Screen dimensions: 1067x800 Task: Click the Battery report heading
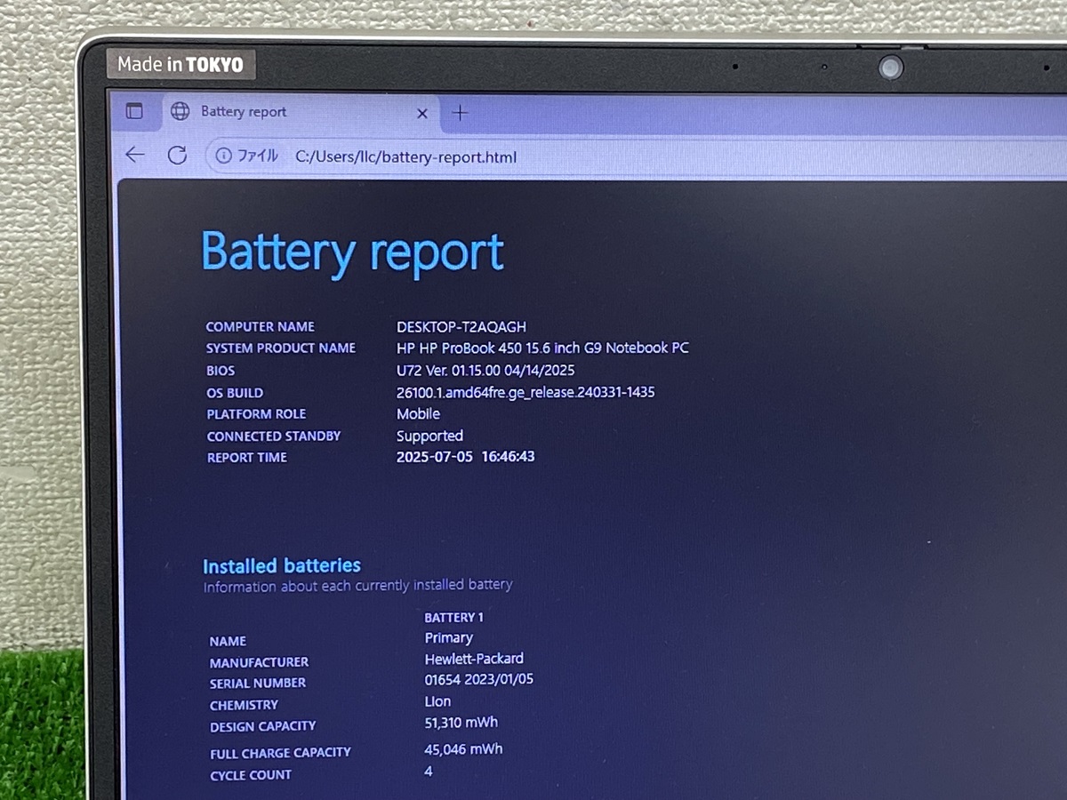coord(352,252)
